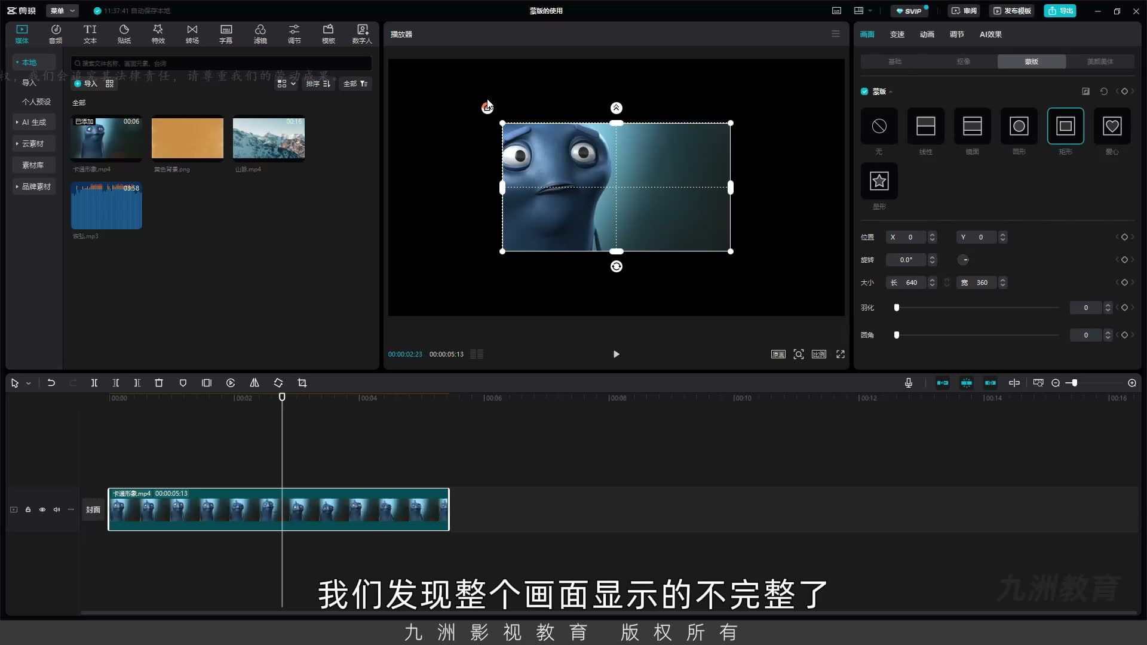Open the 转场 (Transitions) panel
Viewport: 1147px width, 645px height.
pyautogui.click(x=192, y=34)
